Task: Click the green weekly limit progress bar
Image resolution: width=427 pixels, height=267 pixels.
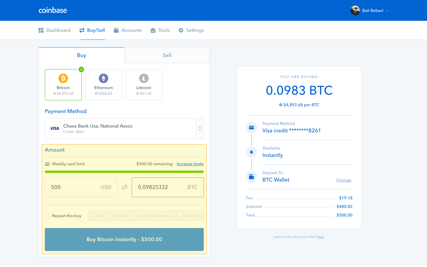Action: click(x=124, y=172)
